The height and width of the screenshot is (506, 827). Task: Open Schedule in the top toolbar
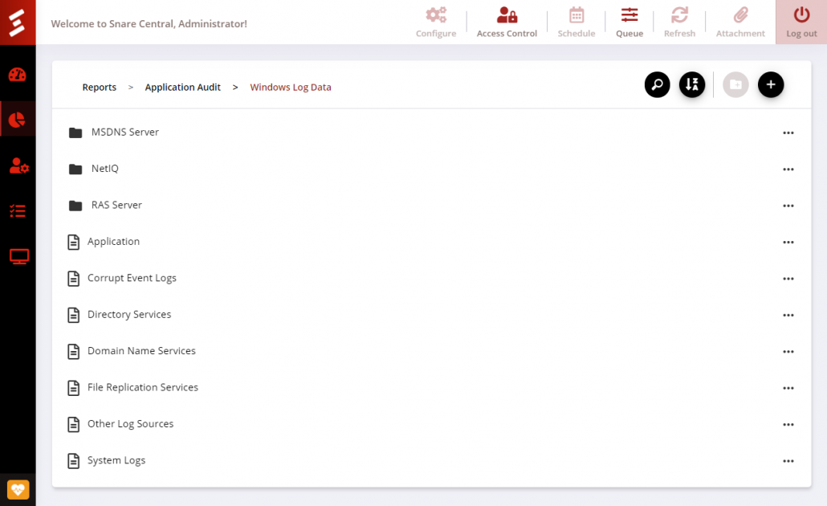(576, 22)
